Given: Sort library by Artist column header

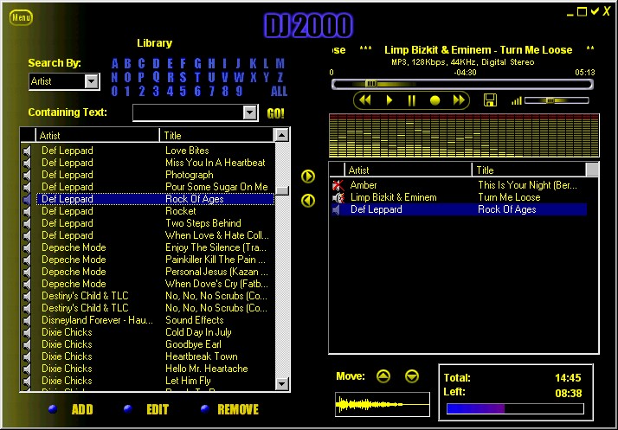Looking at the screenshot, I should tap(97, 135).
